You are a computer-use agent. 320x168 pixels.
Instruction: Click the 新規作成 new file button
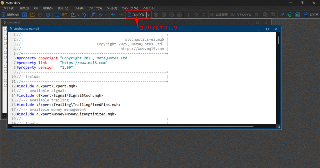10,15
